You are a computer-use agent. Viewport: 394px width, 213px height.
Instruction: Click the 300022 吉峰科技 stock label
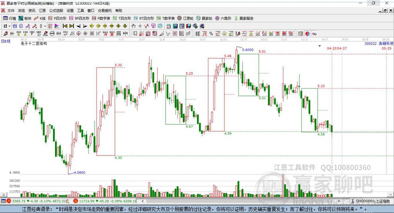379,43
